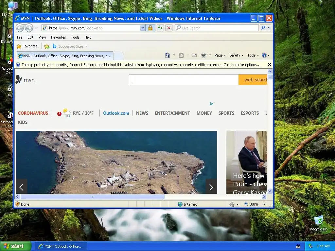Click the security information bar message

click(141, 65)
